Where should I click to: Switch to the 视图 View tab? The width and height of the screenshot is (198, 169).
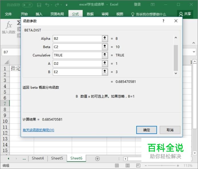click(x=120, y=14)
